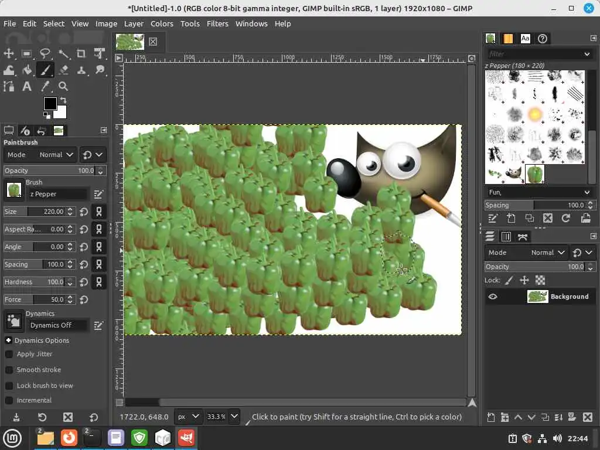Create a new layer from the Layers panel
The image size is (600, 450).
coord(491,417)
